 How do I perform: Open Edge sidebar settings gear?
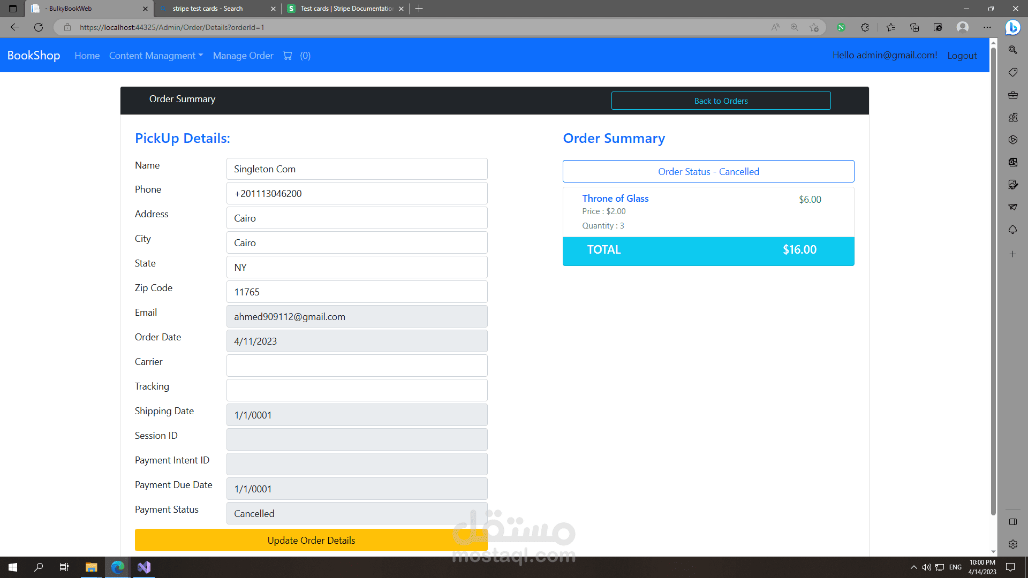[1013, 544]
